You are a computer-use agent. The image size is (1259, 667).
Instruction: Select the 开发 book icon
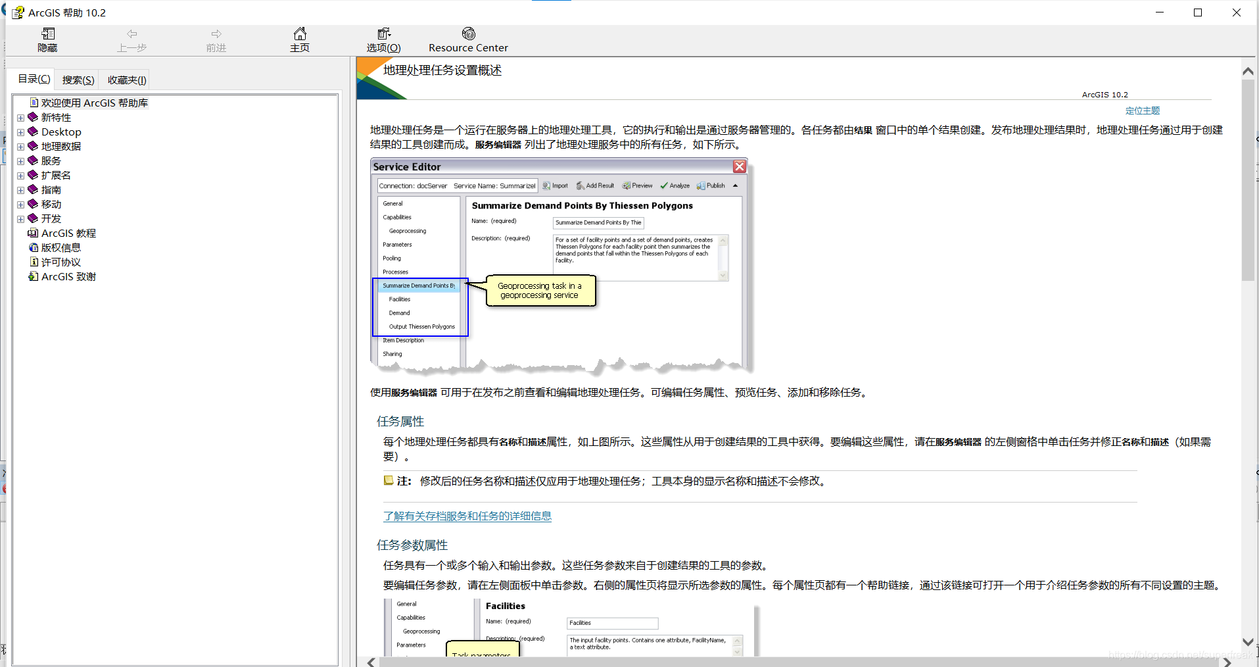[x=33, y=218]
